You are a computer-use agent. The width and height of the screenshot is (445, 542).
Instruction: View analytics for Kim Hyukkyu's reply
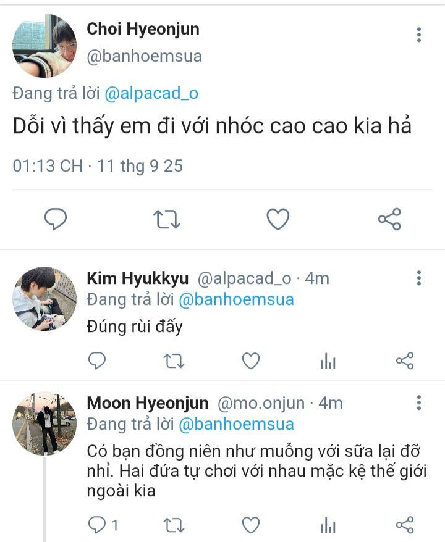point(328,361)
